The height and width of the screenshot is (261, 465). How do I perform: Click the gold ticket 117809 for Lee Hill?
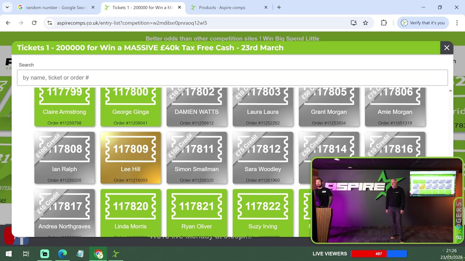(x=130, y=158)
